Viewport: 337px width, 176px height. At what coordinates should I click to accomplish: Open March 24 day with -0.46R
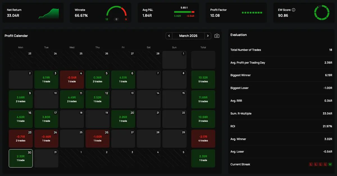[x=46, y=138]
